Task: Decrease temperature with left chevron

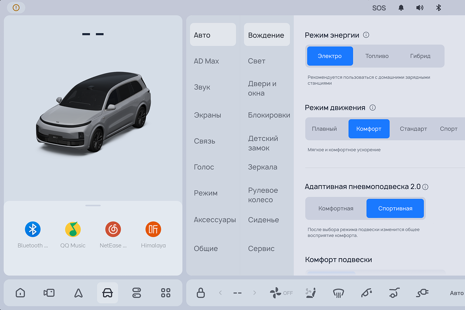Action: tap(221, 293)
